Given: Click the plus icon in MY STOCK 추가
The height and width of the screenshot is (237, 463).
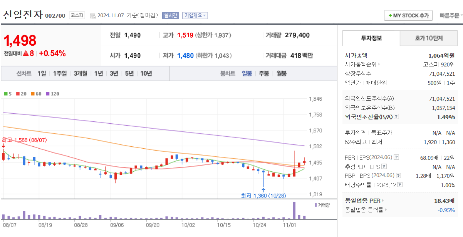Looking at the screenshot, I should [390, 16].
